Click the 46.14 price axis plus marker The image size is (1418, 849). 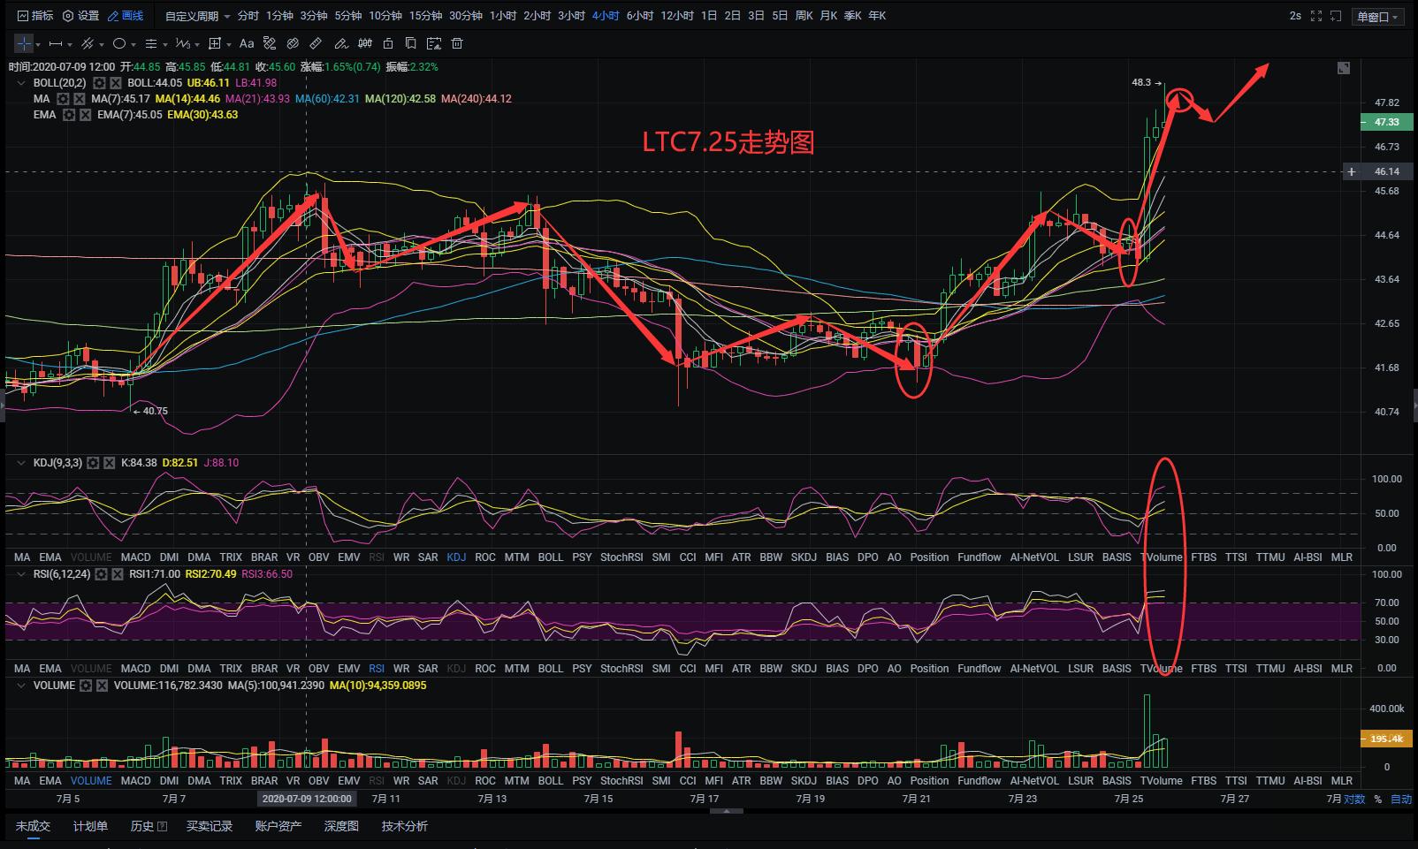click(x=1351, y=171)
